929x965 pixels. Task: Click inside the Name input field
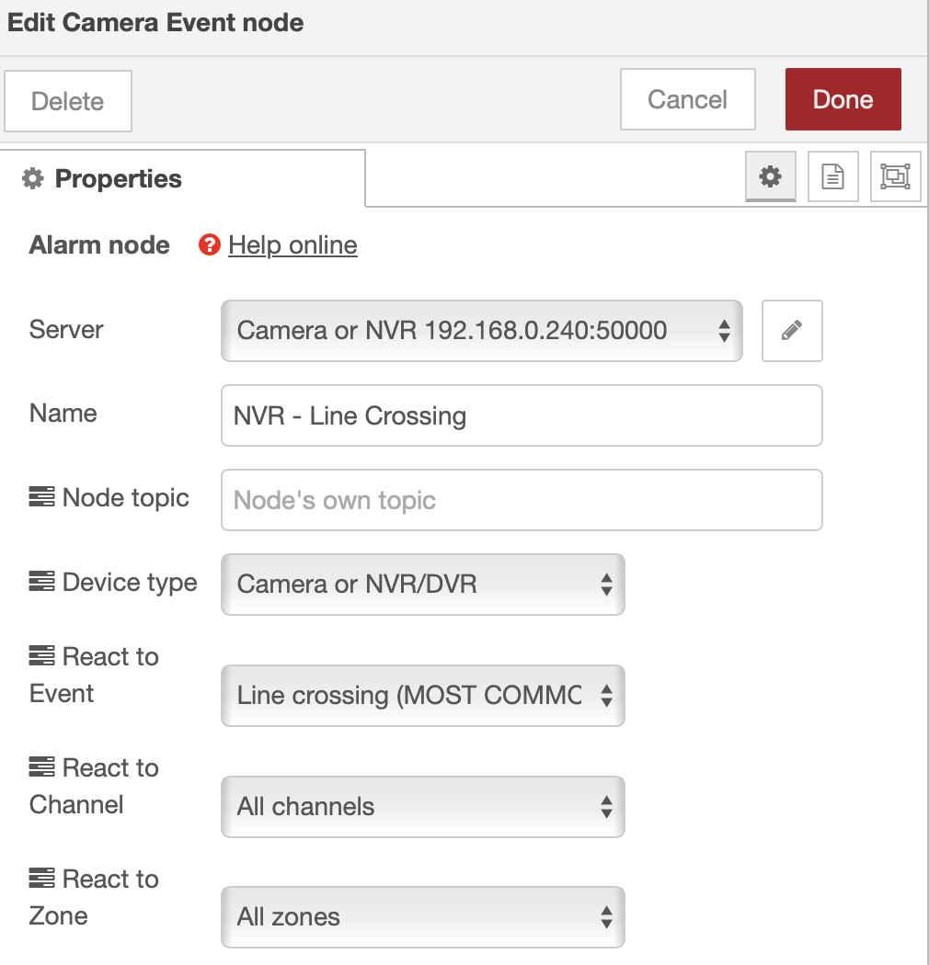[x=521, y=415]
